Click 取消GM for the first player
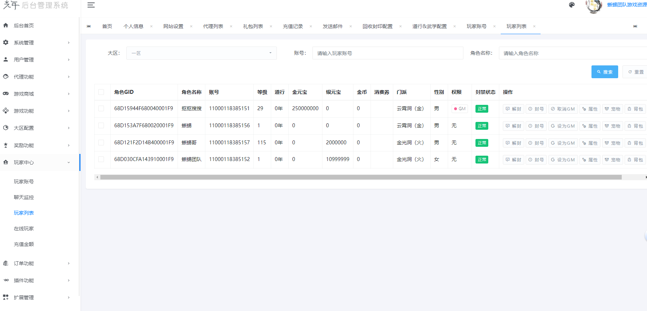Screen dimensions: 647x311 pyautogui.click(x=563, y=109)
